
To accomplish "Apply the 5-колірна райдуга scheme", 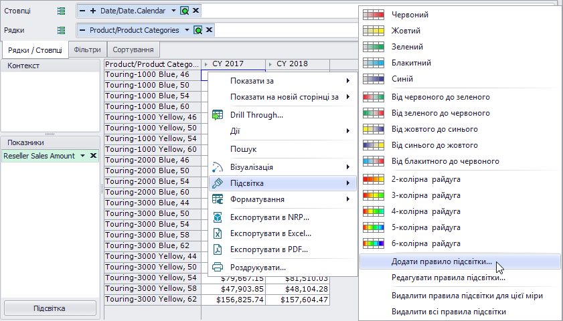I will click(460, 227).
